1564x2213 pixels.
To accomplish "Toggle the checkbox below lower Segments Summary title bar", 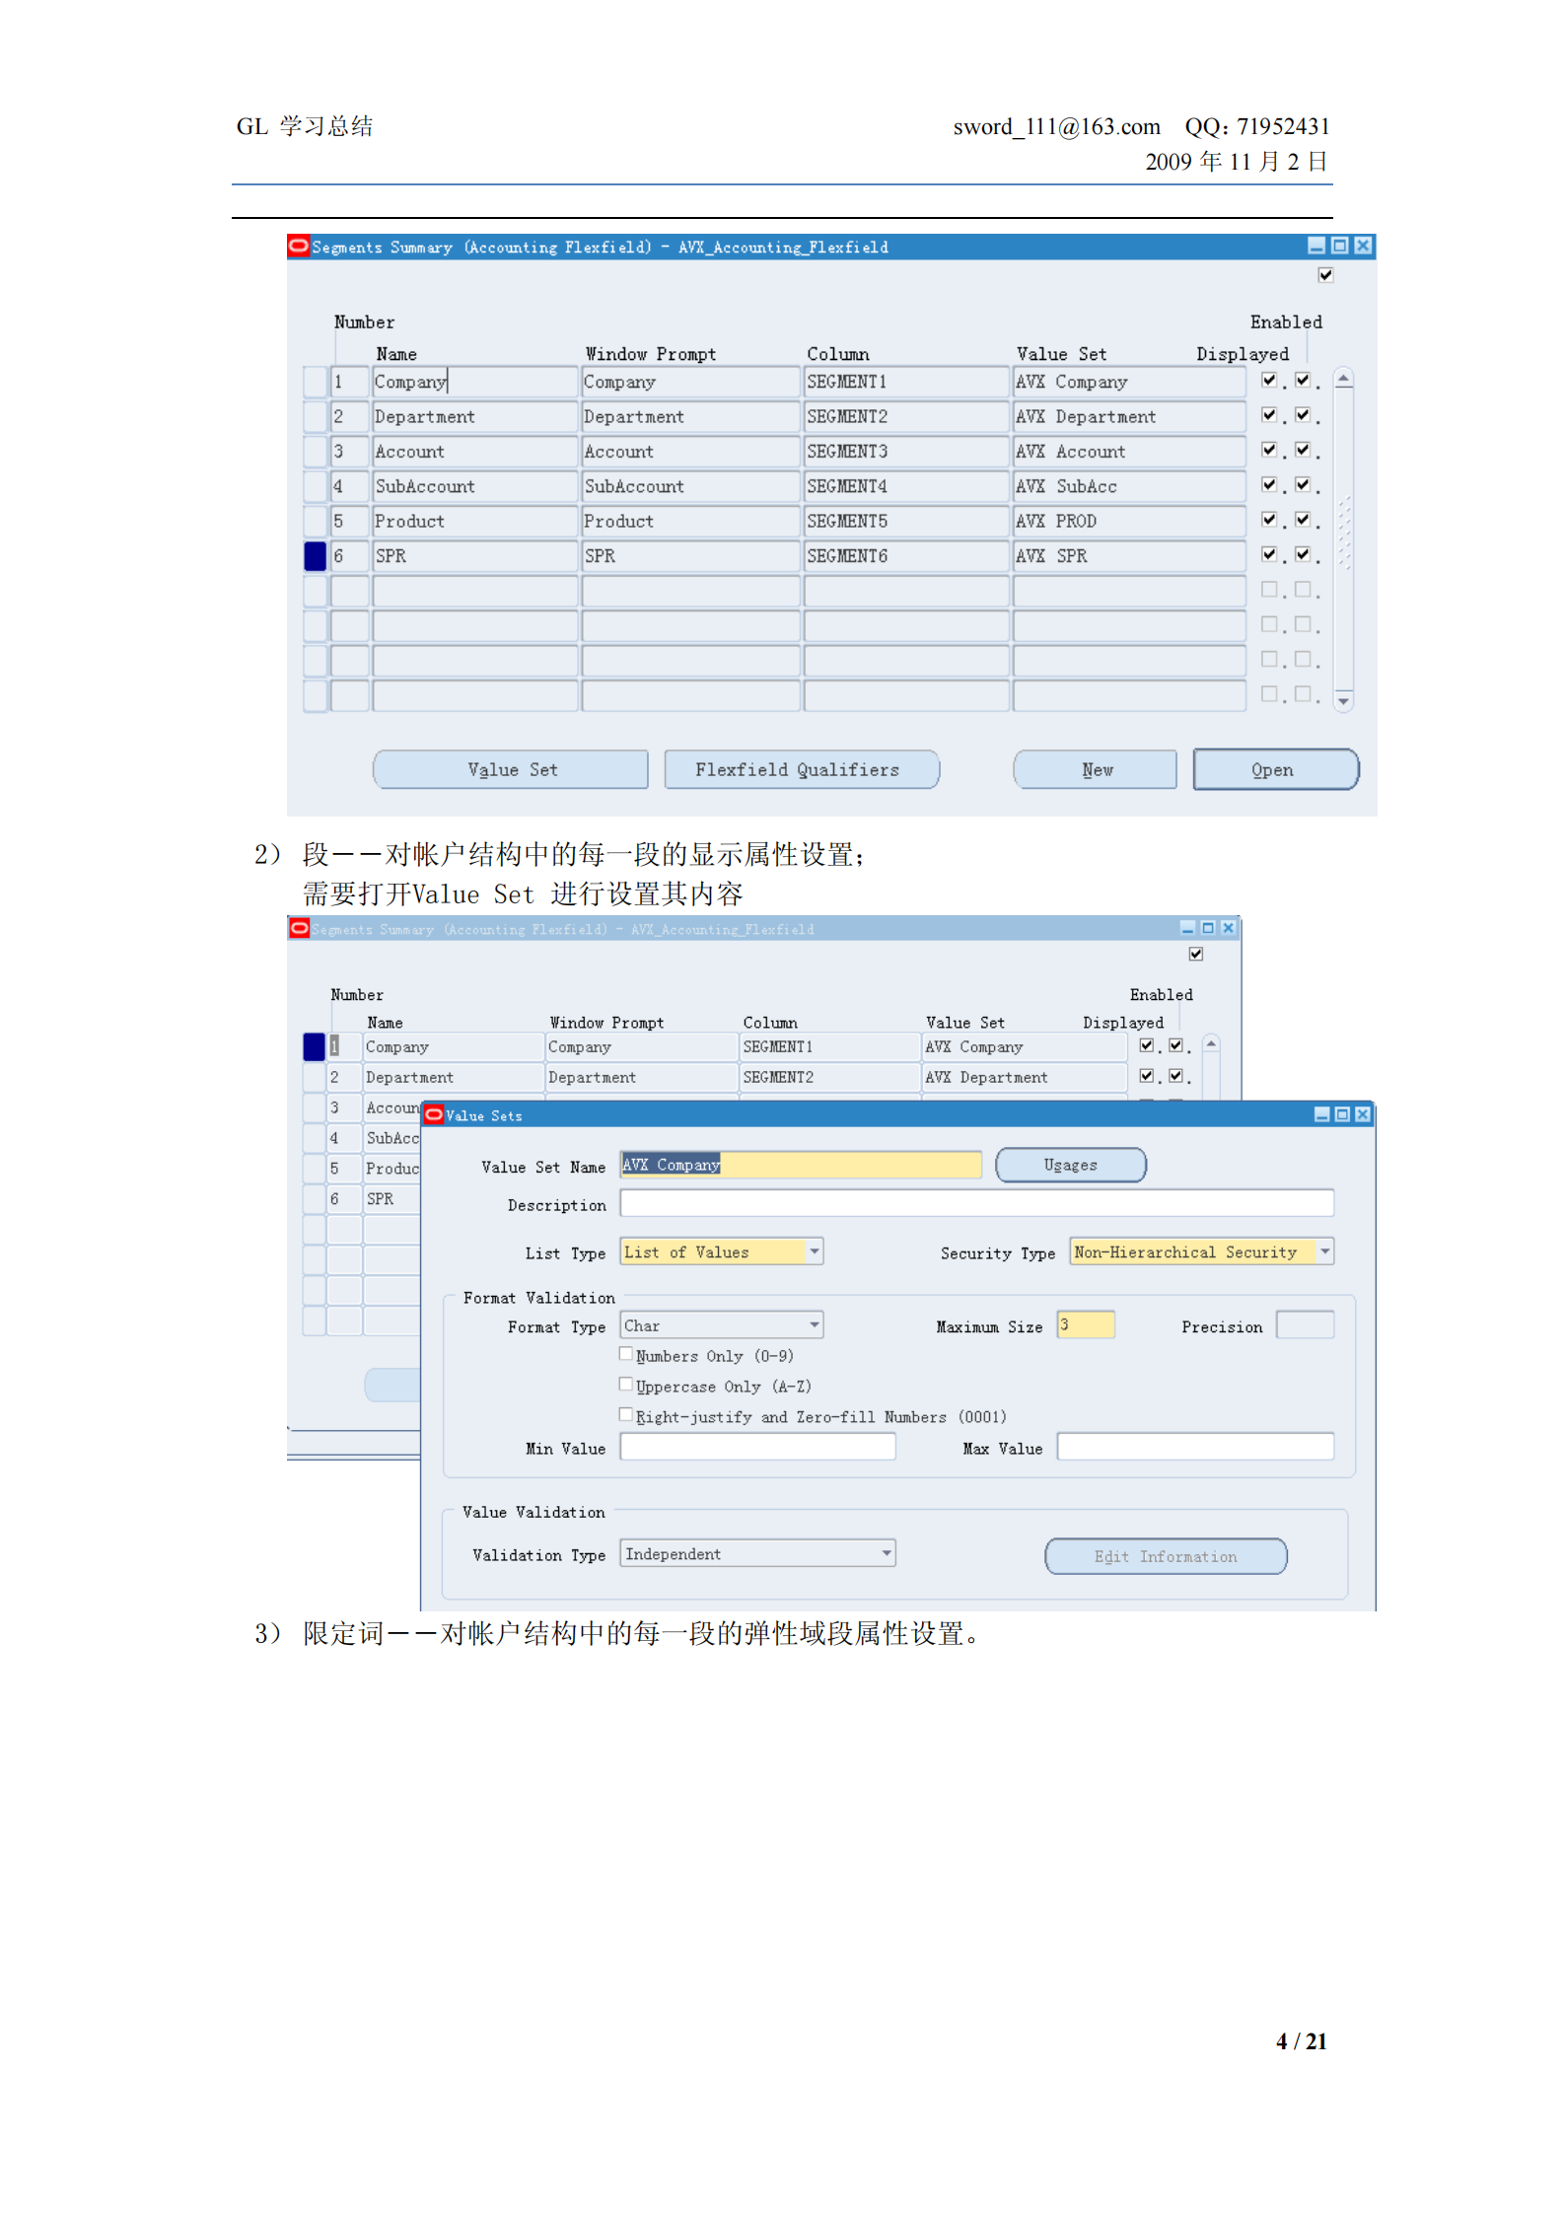I will click(1195, 954).
